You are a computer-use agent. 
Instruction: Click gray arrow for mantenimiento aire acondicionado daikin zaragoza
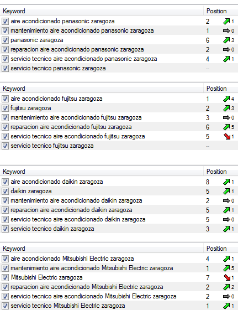[x=226, y=201]
